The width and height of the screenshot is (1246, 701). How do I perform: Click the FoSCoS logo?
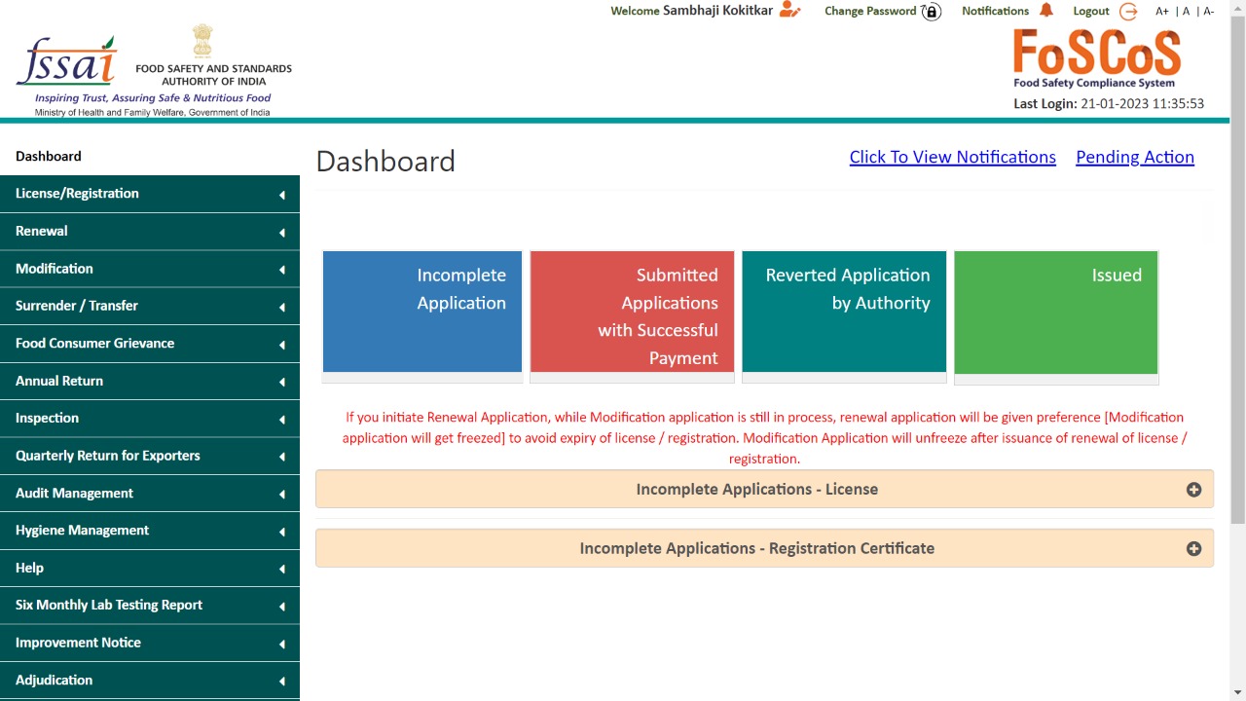click(x=1096, y=58)
